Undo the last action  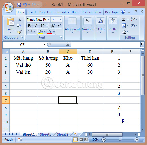pyautogui.click(x=25, y=5)
